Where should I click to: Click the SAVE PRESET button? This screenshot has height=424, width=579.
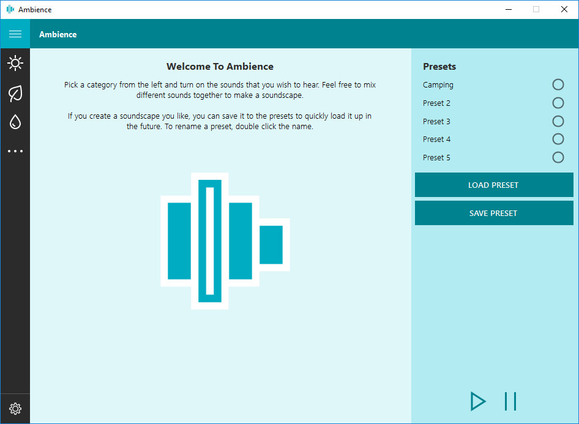(494, 213)
